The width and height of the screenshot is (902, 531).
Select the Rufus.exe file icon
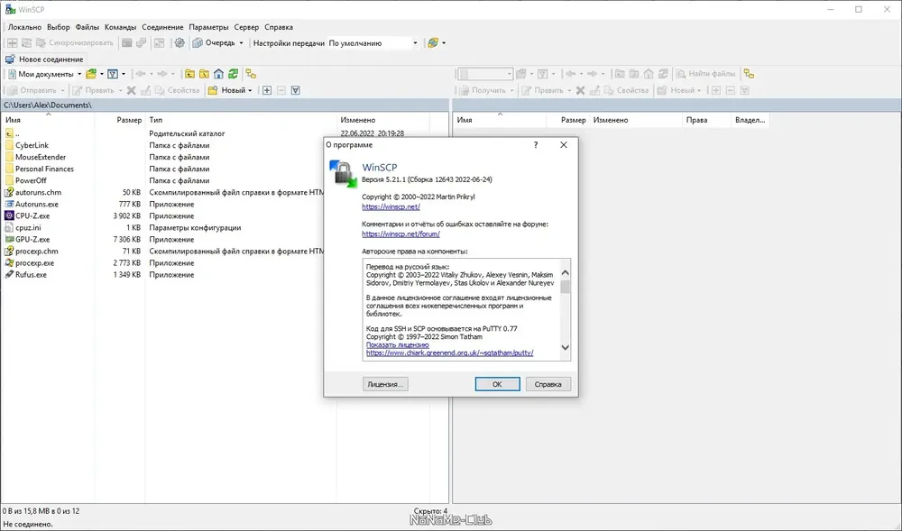coord(9,275)
